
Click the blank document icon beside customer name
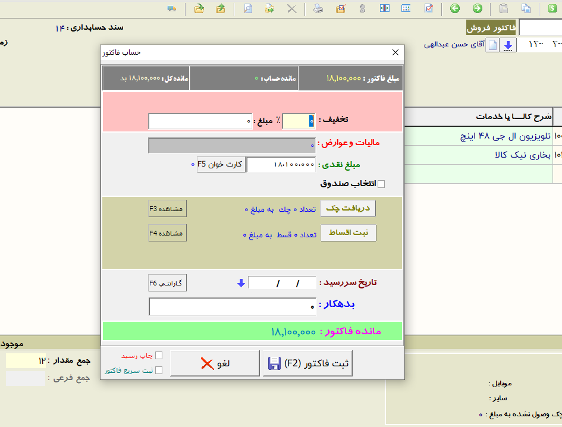coord(492,45)
